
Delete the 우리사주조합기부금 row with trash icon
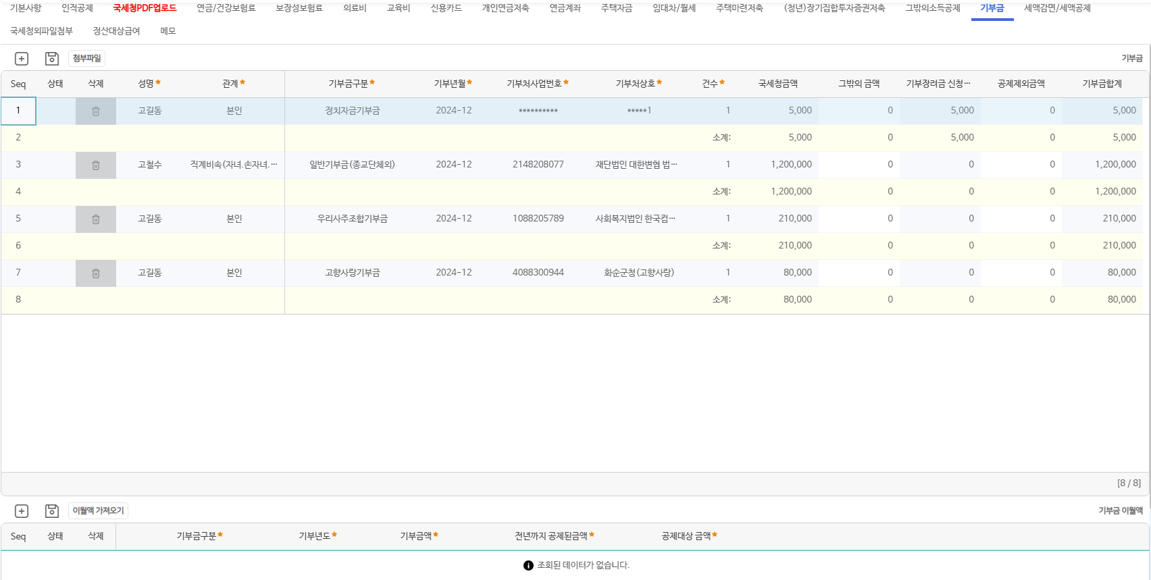(x=96, y=219)
